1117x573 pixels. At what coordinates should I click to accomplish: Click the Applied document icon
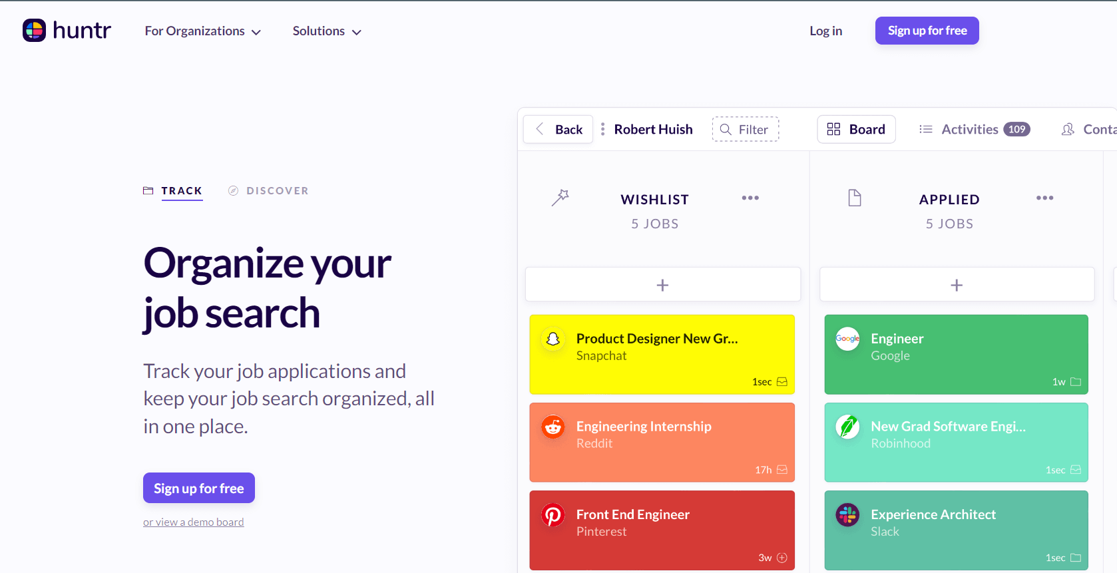click(x=855, y=198)
